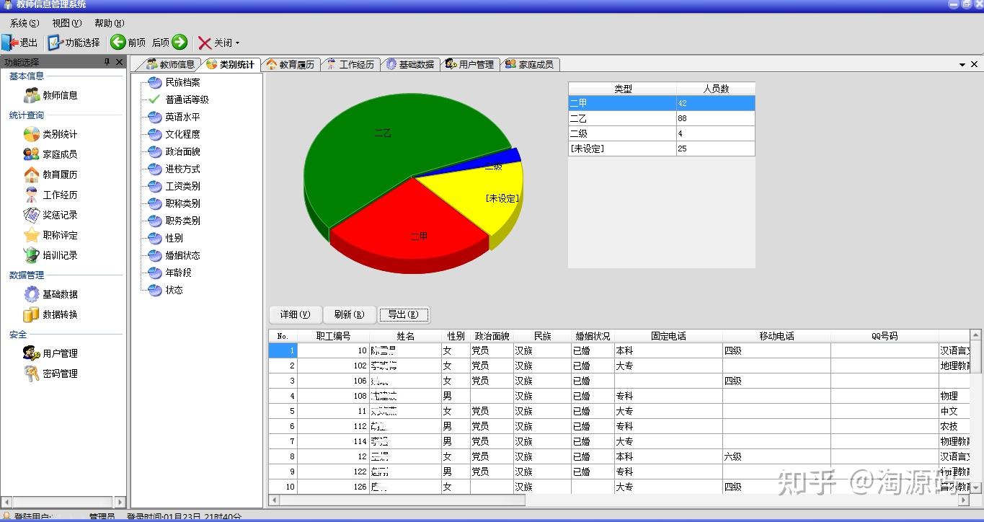Open 家庭成员 in the sidebar
The image size is (984, 522).
50,154
